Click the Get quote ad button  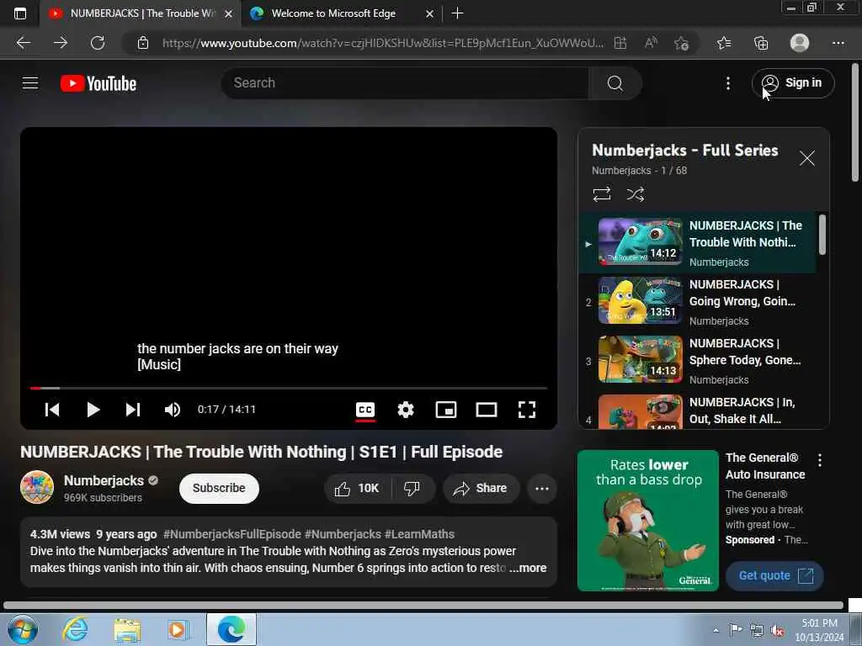(774, 575)
